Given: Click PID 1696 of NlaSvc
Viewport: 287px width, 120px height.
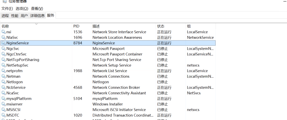Looking at the screenshot, I should [x=78, y=38].
